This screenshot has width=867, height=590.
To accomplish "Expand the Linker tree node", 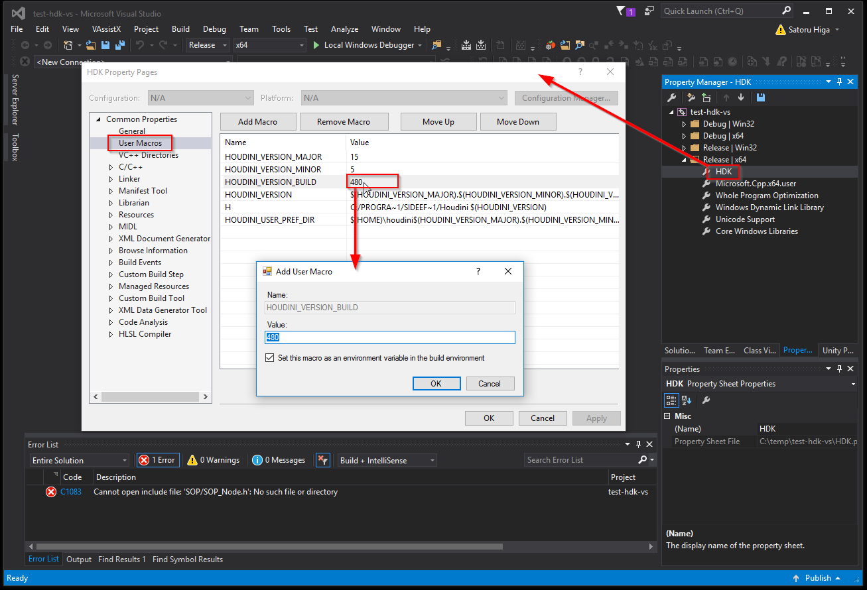I will [x=111, y=179].
